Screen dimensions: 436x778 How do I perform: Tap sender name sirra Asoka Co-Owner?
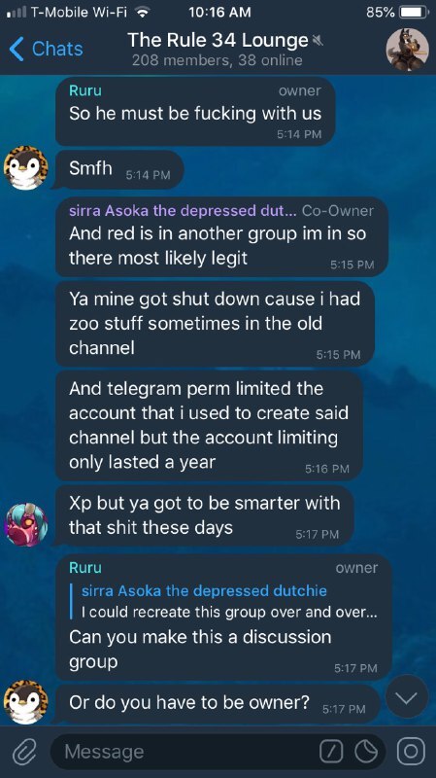[183, 210]
